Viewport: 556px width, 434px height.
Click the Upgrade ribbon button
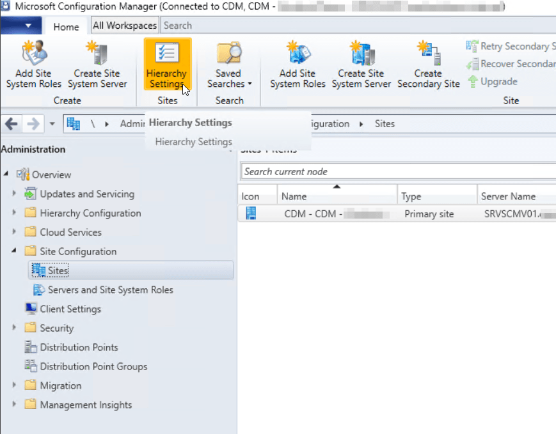pos(493,81)
